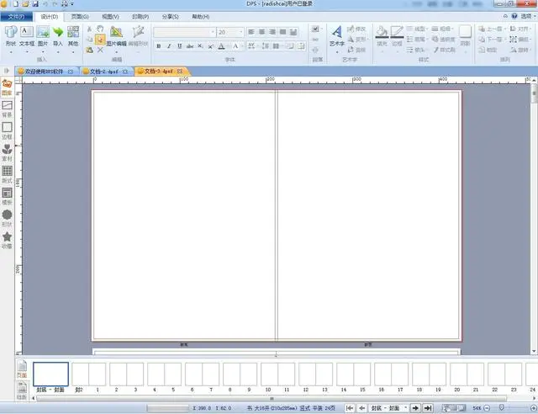The width and height of the screenshot is (538, 414).
Task: Choose the highlighted selection pointer tool
Action: click(x=100, y=40)
